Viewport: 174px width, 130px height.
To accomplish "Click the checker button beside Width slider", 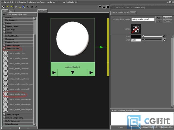I will [164, 40].
